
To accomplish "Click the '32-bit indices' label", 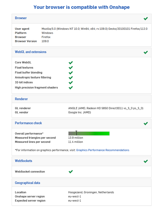I will (x=24, y=82).
